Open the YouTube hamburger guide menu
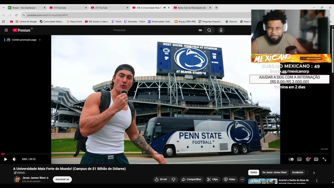 pyautogui.click(x=6, y=30)
